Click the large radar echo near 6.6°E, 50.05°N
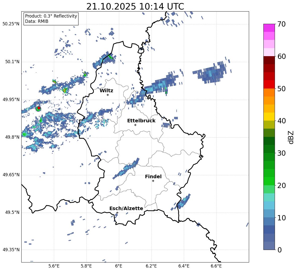 [x=211, y=73]
